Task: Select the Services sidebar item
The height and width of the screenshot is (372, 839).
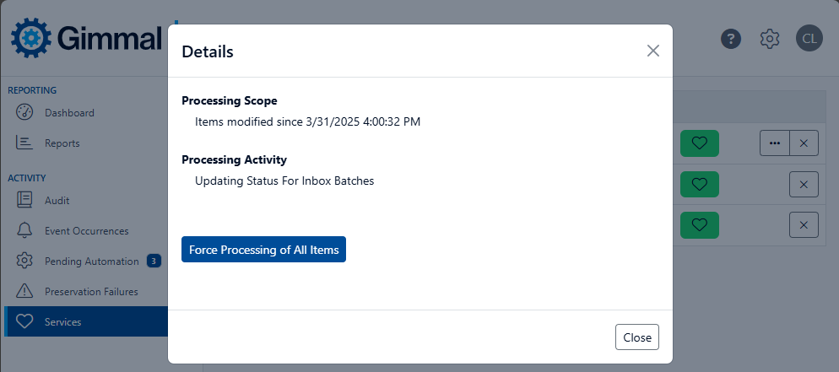Action: (x=63, y=322)
